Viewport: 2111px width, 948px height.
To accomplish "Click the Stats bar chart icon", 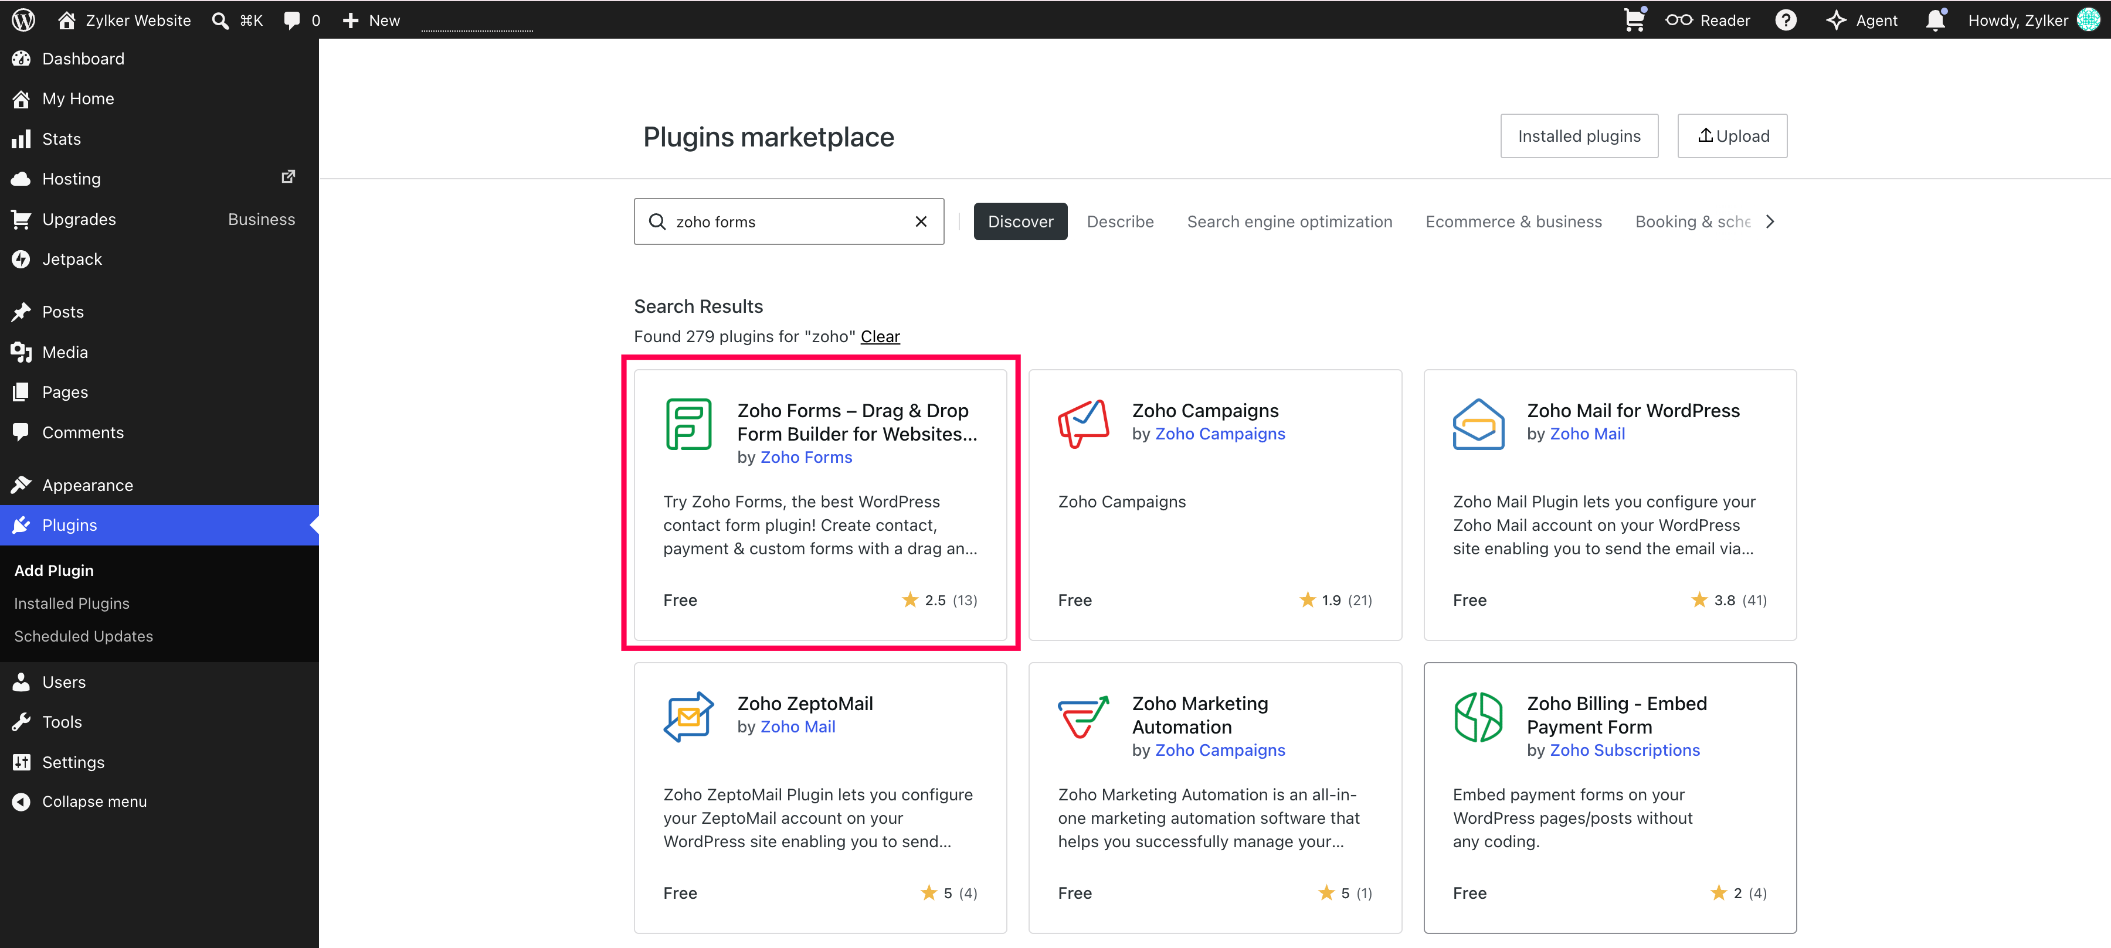I will coord(21,138).
